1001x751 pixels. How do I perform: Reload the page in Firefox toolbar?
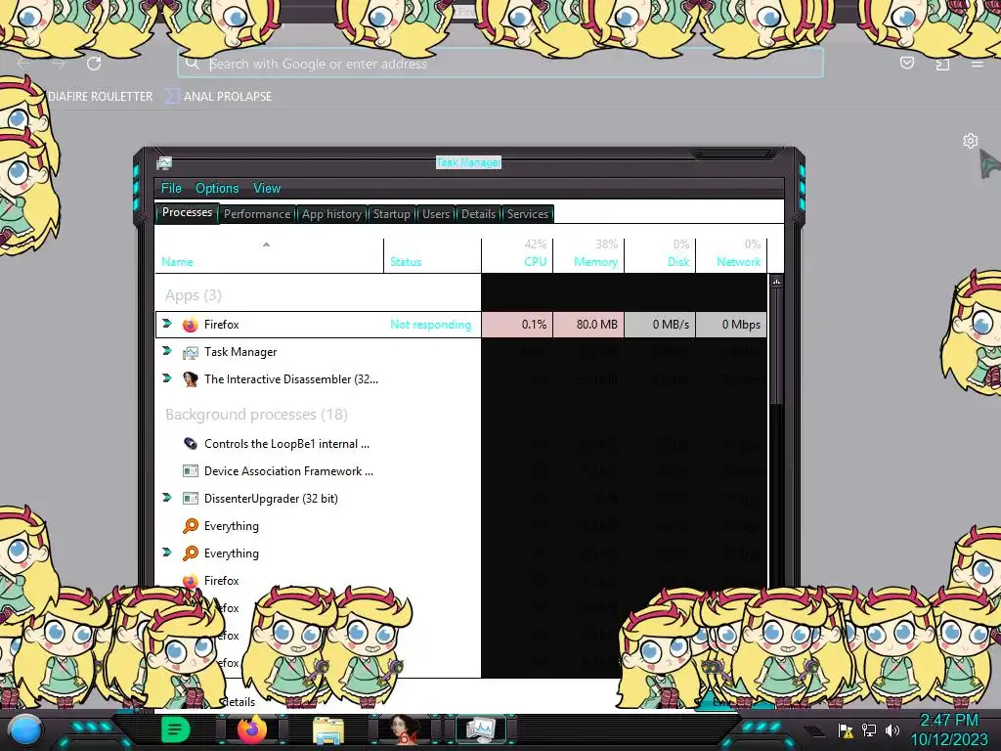tap(94, 64)
